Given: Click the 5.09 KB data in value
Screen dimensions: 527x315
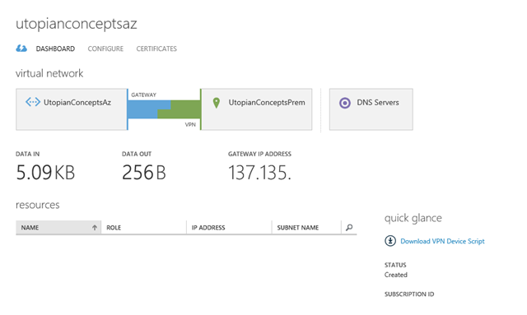Looking at the screenshot, I should [45, 173].
